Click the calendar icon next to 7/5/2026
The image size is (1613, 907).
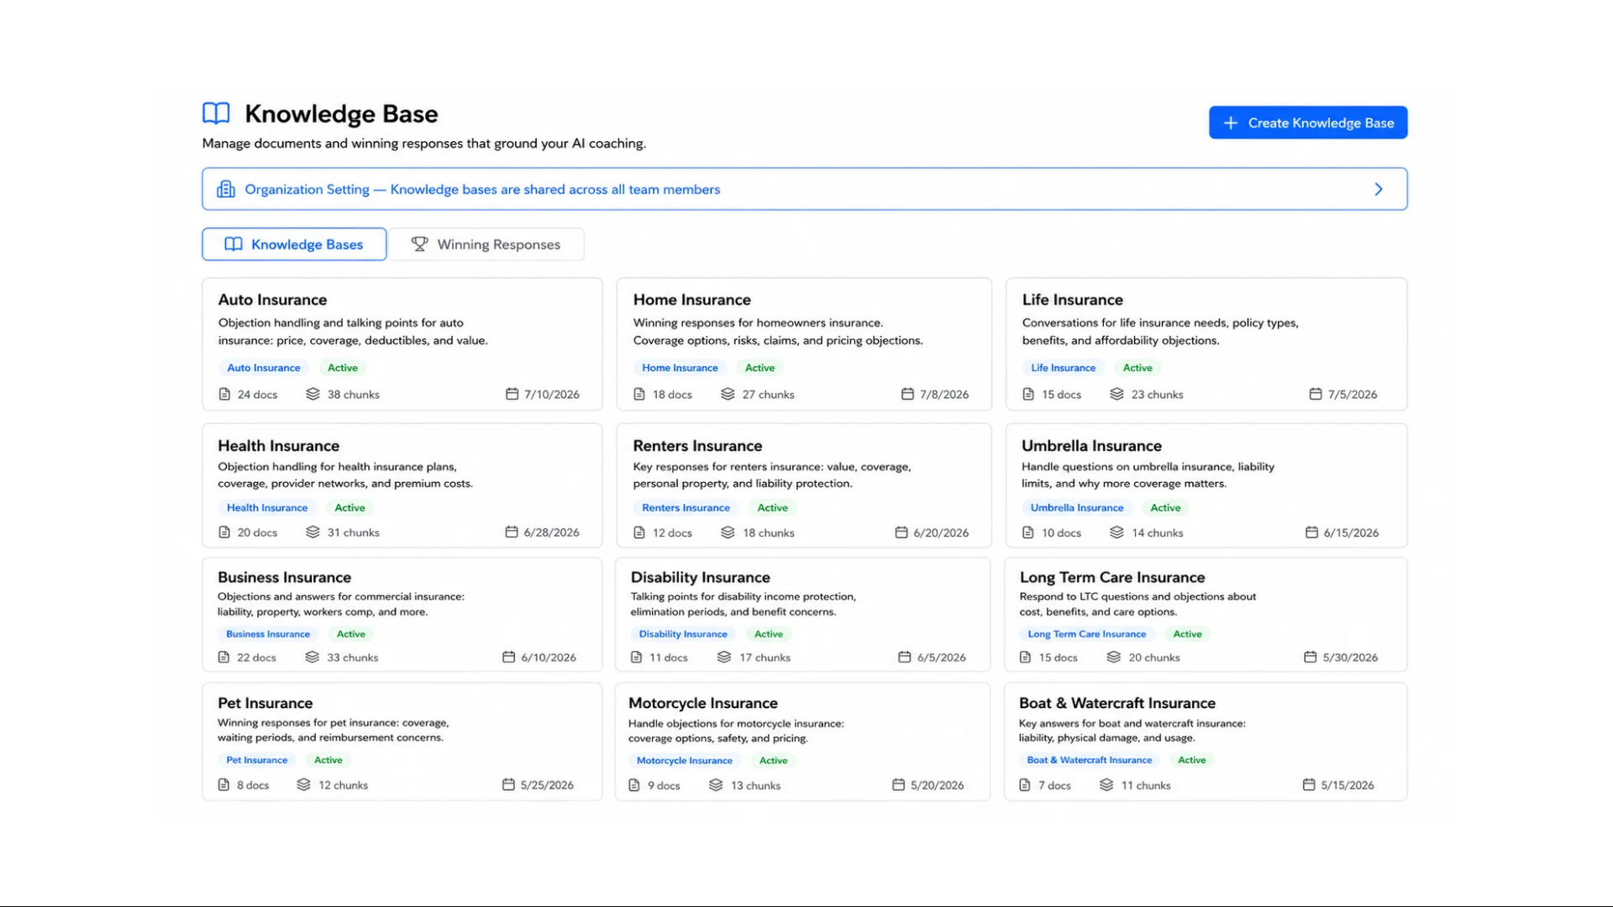[x=1316, y=394]
